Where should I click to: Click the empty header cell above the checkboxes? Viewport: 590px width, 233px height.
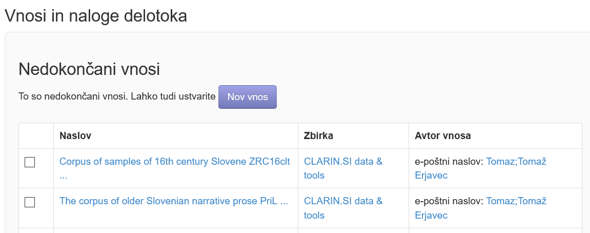(36, 135)
